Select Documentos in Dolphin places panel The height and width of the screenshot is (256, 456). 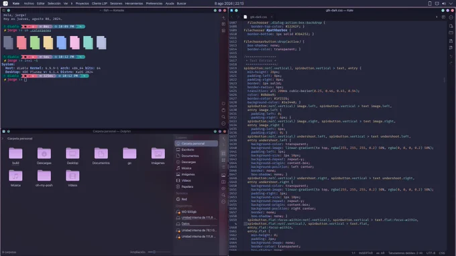(196, 156)
